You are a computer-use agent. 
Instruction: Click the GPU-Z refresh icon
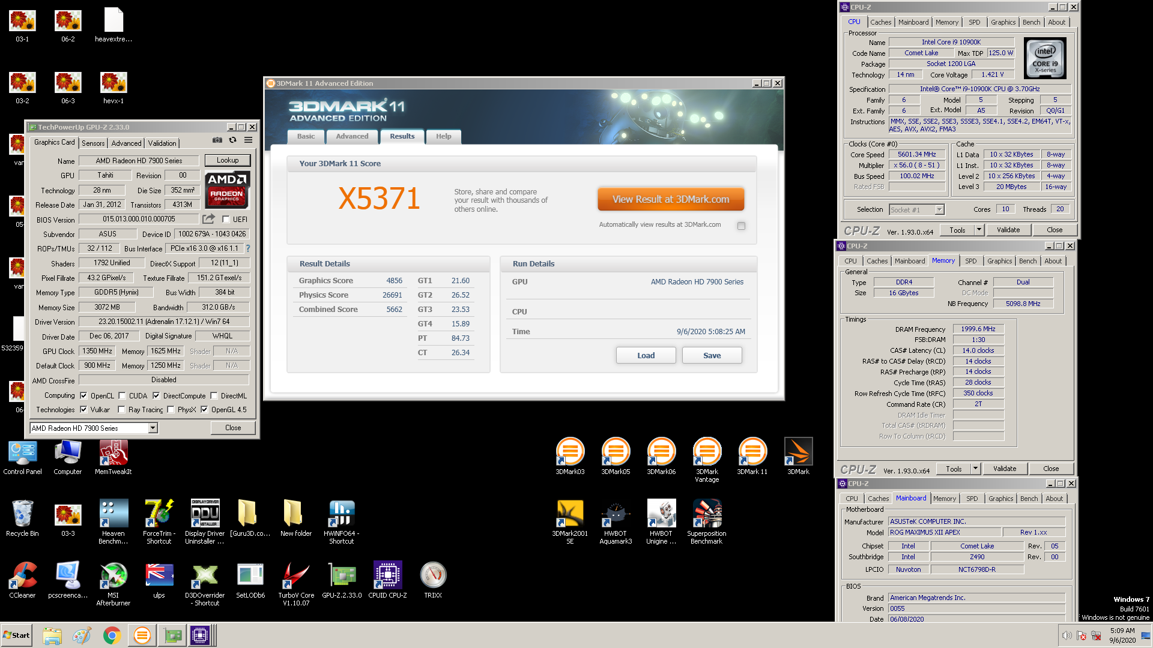(x=232, y=140)
